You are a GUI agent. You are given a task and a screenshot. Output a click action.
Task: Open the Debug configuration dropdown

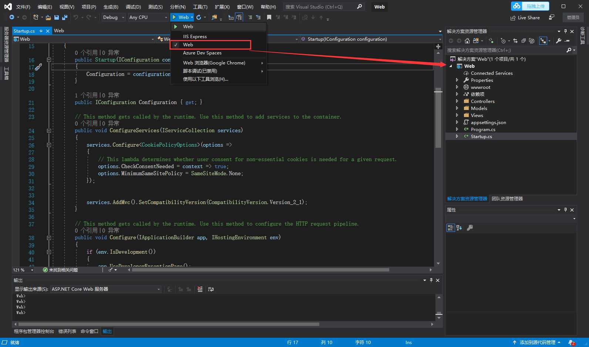click(x=114, y=17)
